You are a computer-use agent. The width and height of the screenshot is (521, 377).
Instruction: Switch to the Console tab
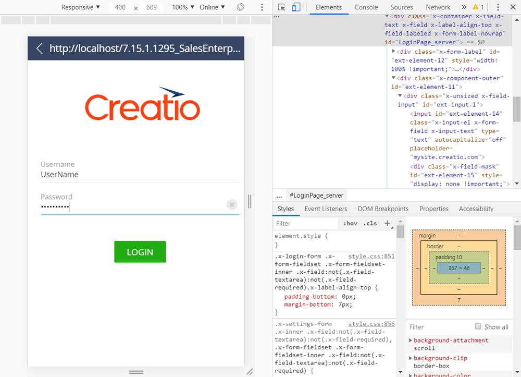[x=366, y=7]
